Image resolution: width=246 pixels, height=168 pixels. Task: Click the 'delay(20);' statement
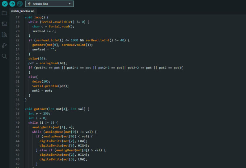tap(38, 59)
